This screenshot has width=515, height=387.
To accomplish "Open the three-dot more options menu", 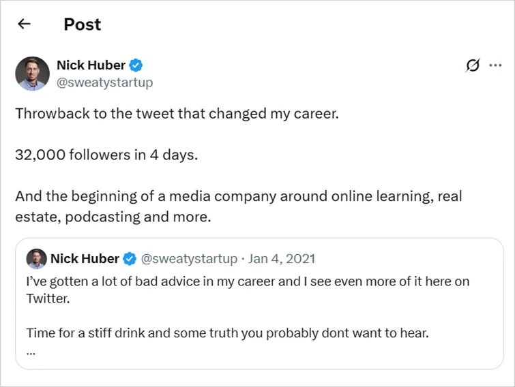I will pyautogui.click(x=496, y=65).
